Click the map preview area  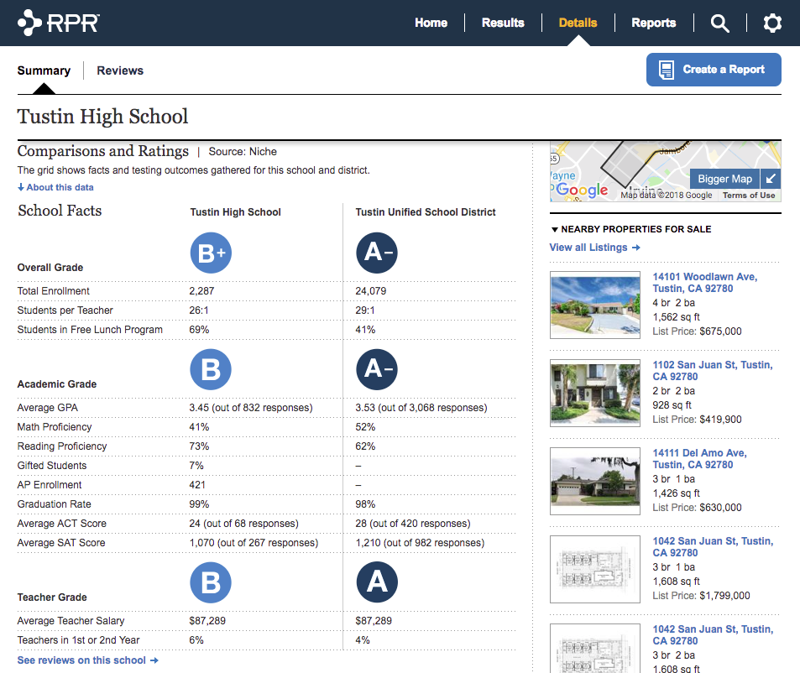(666, 171)
